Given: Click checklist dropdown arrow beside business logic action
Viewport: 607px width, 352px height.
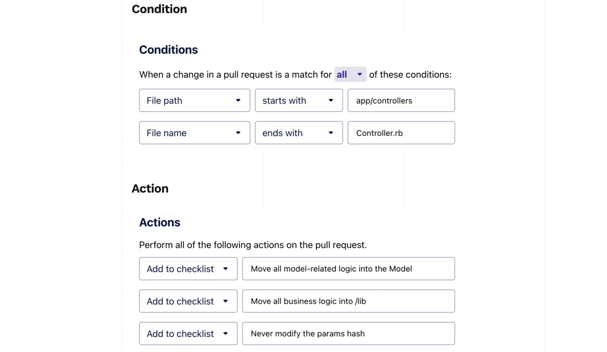Looking at the screenshot, I should 225,301.
